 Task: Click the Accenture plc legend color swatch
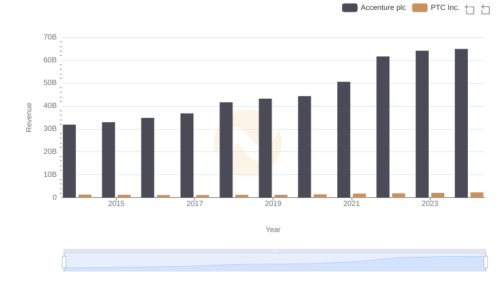350,7
